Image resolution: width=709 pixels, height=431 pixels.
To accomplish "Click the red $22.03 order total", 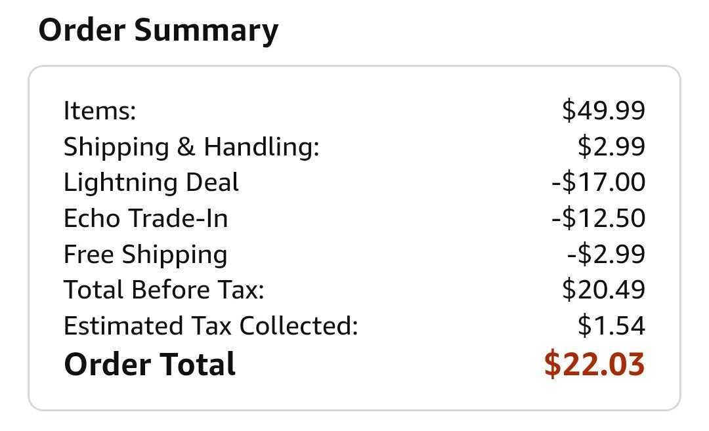I will (594, 364).
